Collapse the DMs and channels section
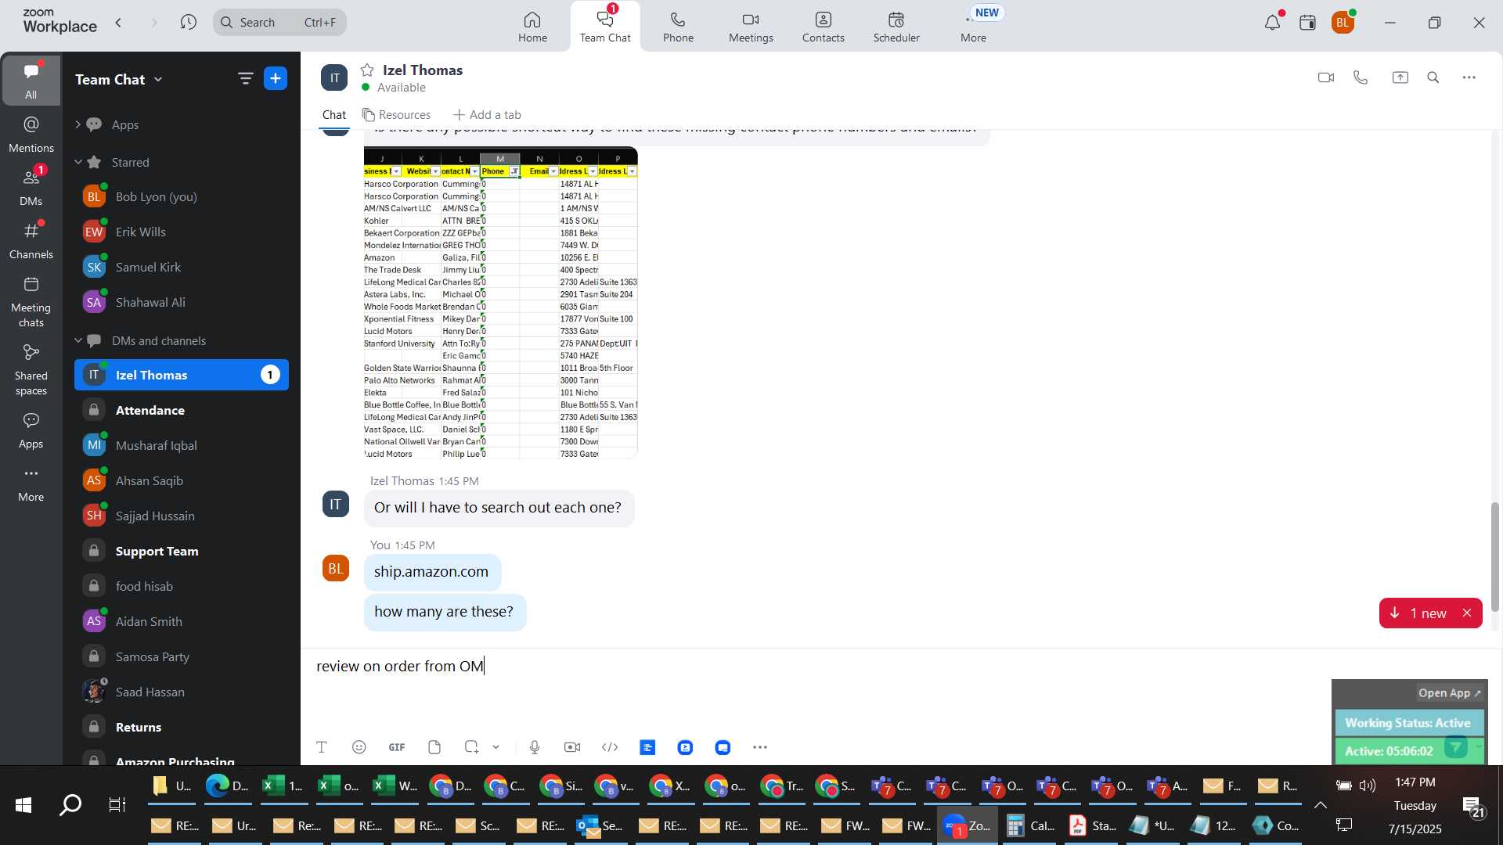 coord(78,340)
